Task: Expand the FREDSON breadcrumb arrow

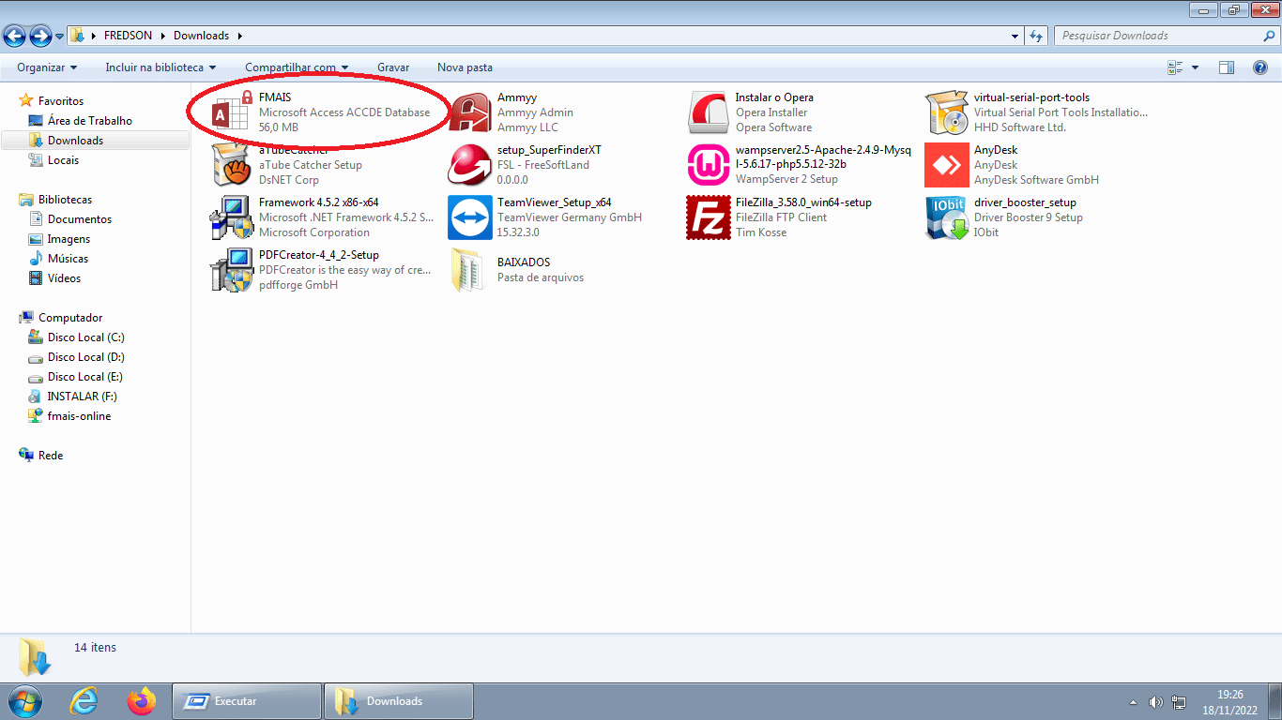Action: click(163, 36)
